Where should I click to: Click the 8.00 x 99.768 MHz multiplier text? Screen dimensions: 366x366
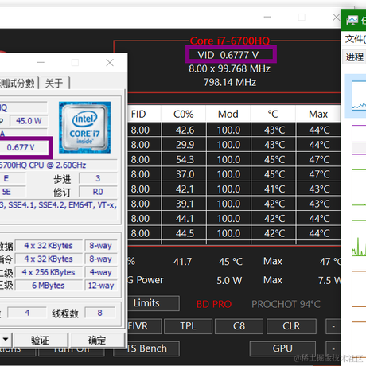tap(229, 69)
